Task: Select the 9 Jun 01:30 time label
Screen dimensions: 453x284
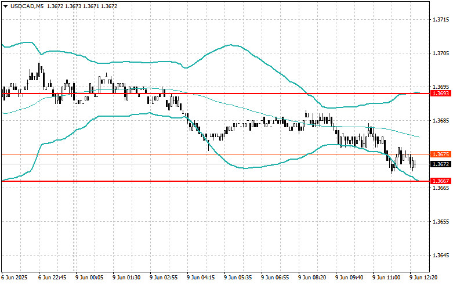Action: [x=126, y=278]
